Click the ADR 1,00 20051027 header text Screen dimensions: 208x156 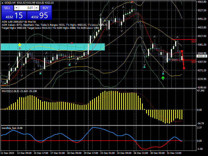(x=19, y=22)
